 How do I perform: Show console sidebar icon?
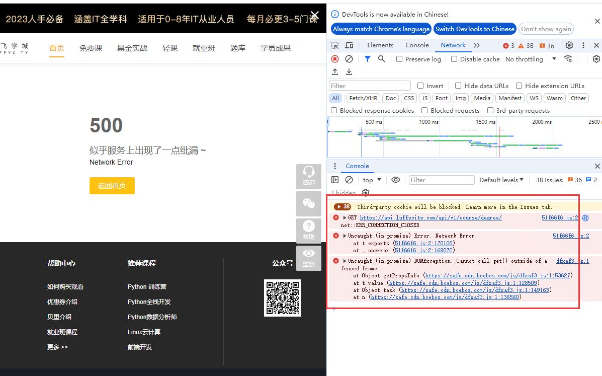pyautogui.click(x=335, y=180)
